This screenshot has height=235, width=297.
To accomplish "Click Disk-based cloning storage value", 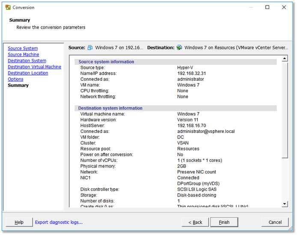I will tap(196, 195).
